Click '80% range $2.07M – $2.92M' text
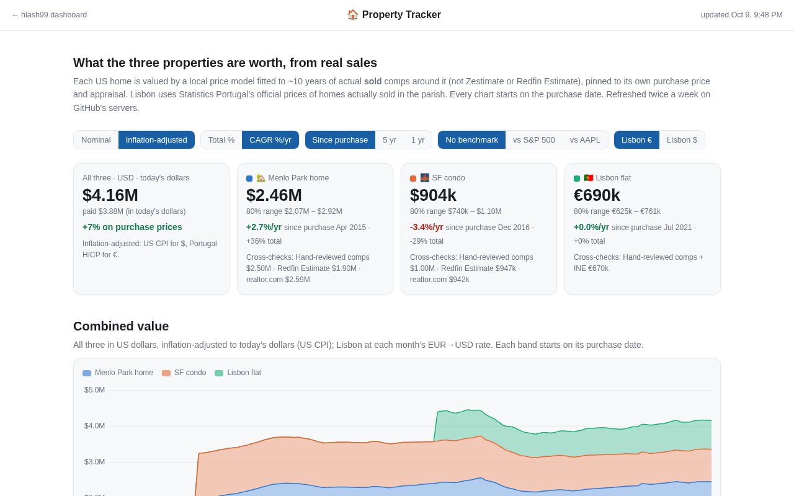Screen dimensions: 794x496 click(294, 211)
